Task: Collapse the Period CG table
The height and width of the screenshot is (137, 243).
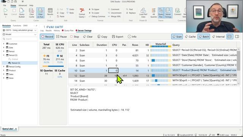Action: (x=4, y=55)
